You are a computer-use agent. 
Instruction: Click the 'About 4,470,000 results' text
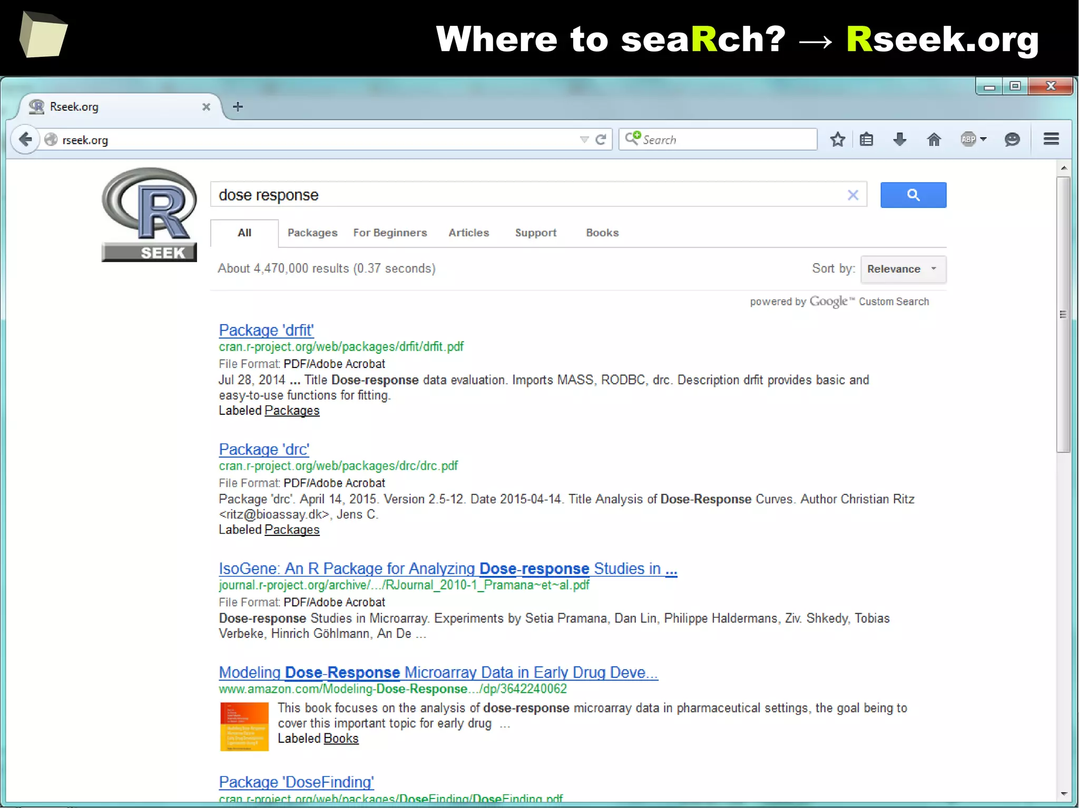coord(327,268)
